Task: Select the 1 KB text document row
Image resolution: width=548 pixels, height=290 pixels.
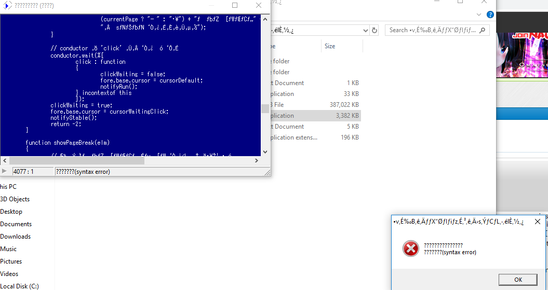Action: [316, 83]
